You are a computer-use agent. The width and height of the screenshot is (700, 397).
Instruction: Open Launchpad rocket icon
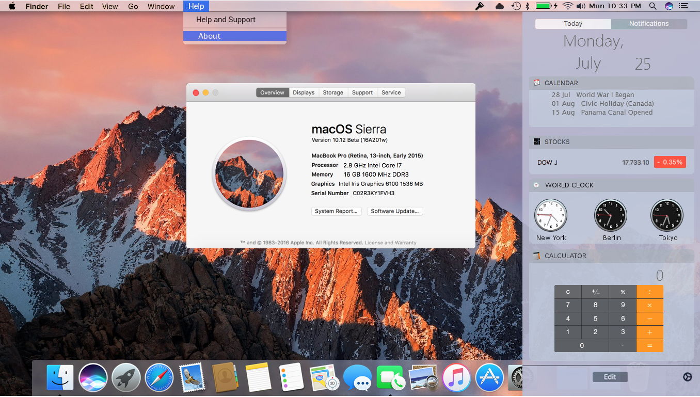click(x=126, y=377)
